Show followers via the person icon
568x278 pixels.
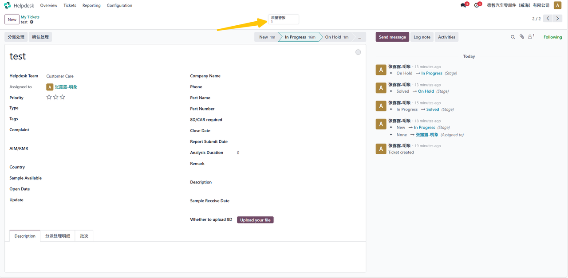click(530, 37)
